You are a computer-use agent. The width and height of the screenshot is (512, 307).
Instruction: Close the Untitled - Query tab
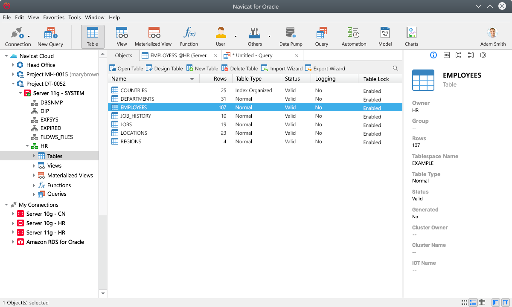tap(297, 55)
